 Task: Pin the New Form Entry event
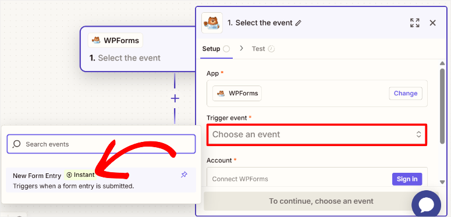tap(184, 175)
